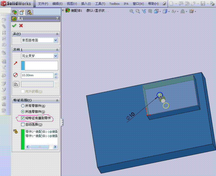Viewport: 216px width, 176px height.
Task: Open the 插入(I) menu
Action: point(86,4)
